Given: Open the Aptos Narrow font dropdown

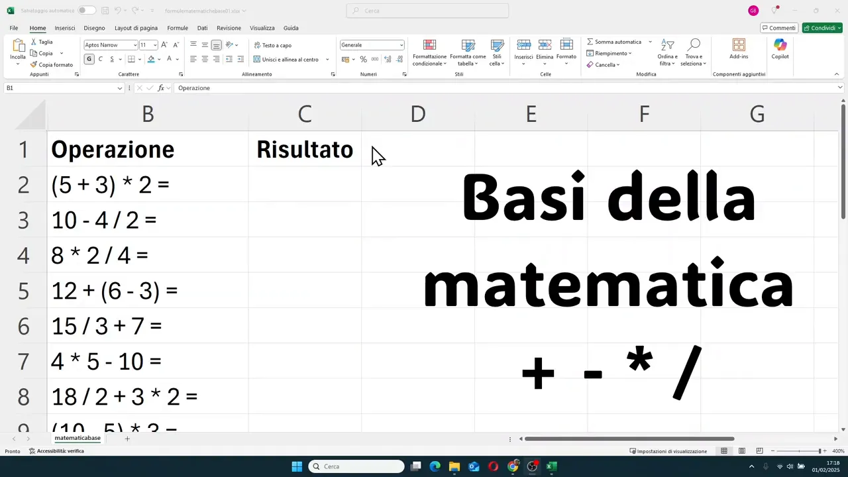Looking at the screenshot, I should tap(135, 45).
